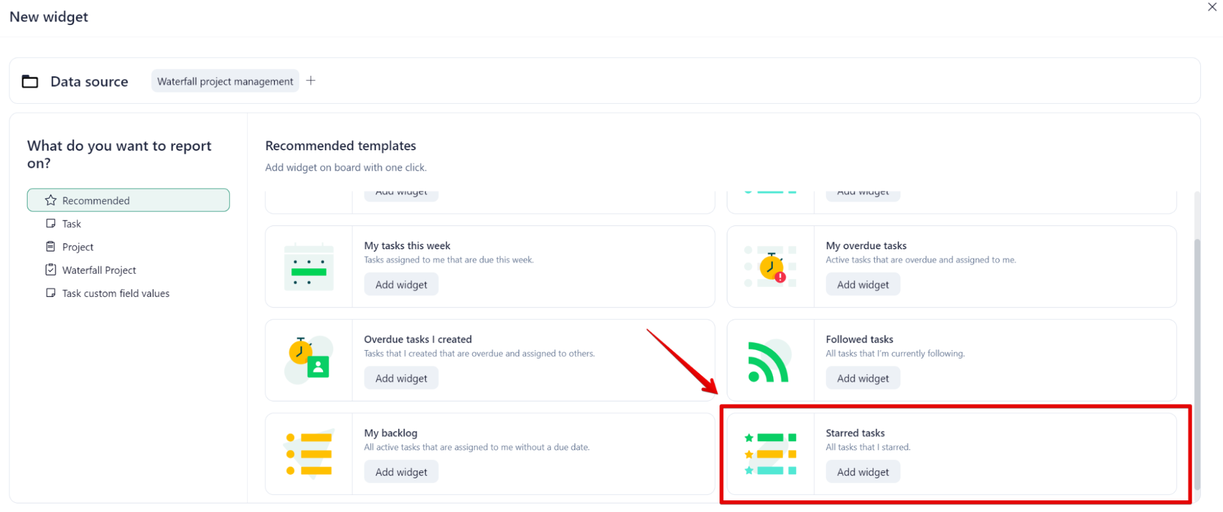The height and width of the screenshot is (512, 1223).
Task: Add the Followed tasks widget
Action: [x=863, y=378]
